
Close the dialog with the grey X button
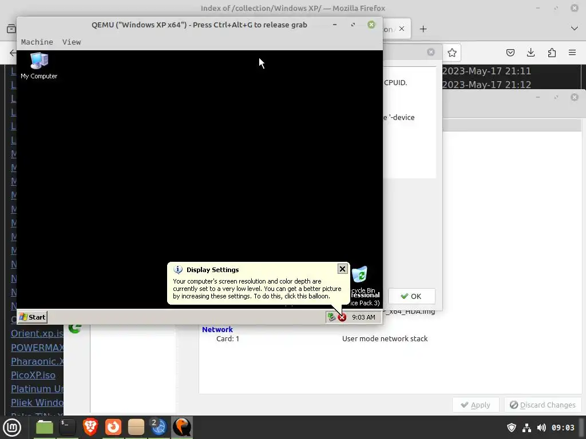431,52
